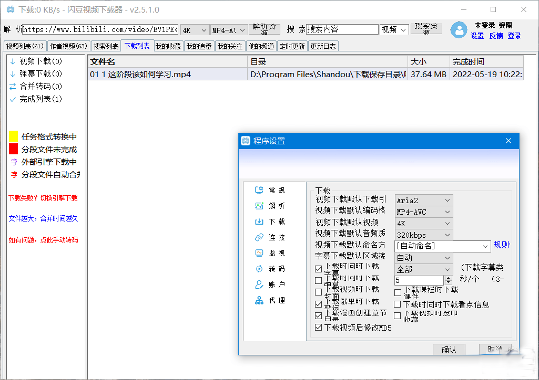
Task: Click the 常规 (General) settings icon
Action: [259, 190]
